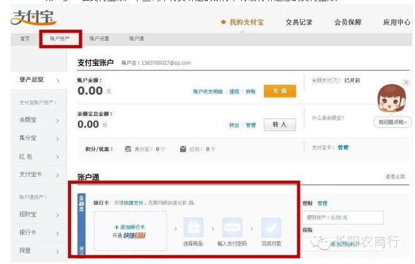
Task: Select 支付宝卡 in the sidebar
Action: coord(30,174)
